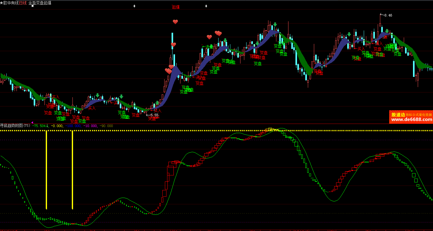Click the second yellow vertical bar in sub-chart

click(x=72, y=170)
